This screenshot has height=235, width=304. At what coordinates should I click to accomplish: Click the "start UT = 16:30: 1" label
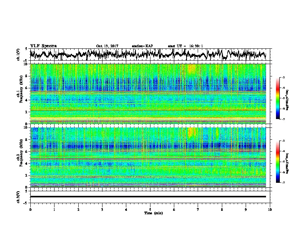coord(185,46)
